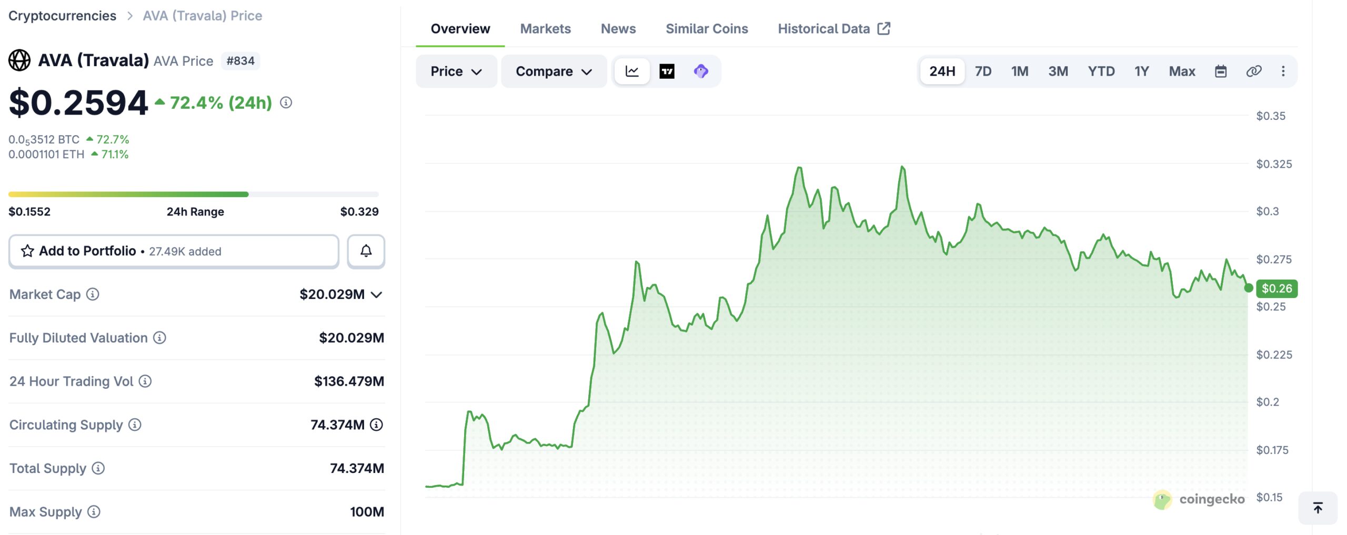Open the three-dot chart options menu

(1283, 71)
